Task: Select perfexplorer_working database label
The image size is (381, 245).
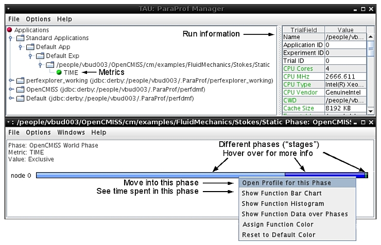Action: click(x=150, y=81)
